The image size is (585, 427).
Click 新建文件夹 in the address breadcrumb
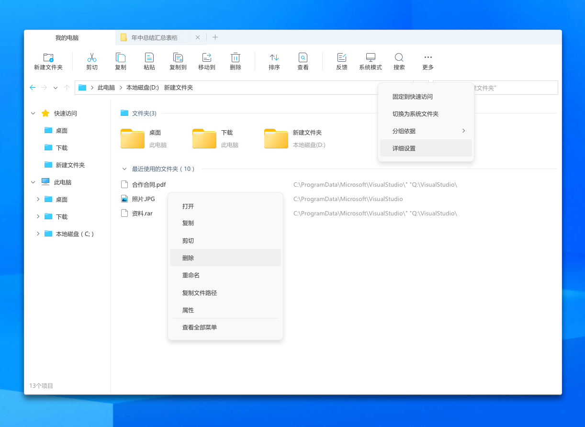point(179,88)
